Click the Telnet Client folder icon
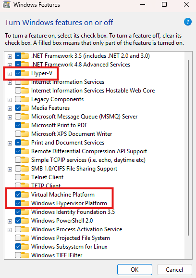 point(25,177)
